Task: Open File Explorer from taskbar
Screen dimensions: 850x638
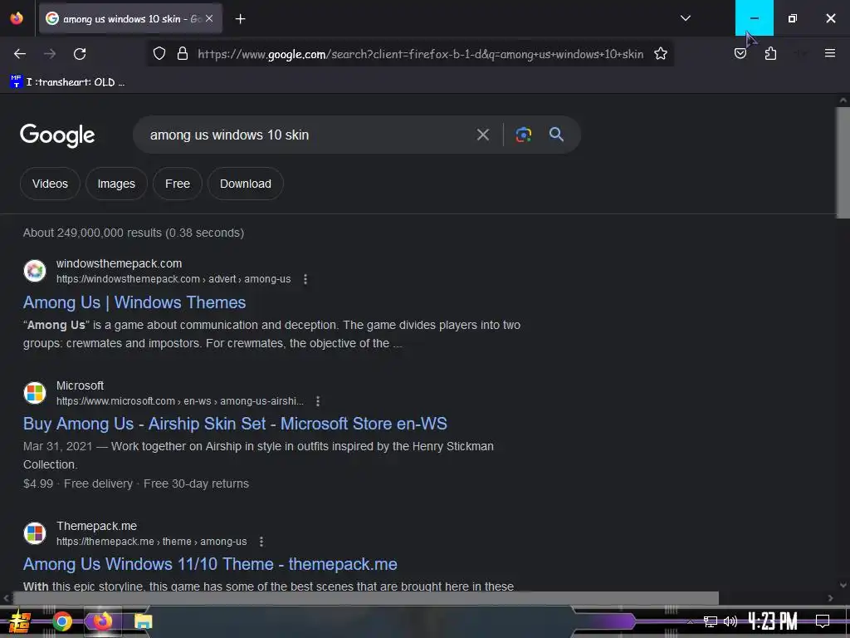Action: [143, 621]
